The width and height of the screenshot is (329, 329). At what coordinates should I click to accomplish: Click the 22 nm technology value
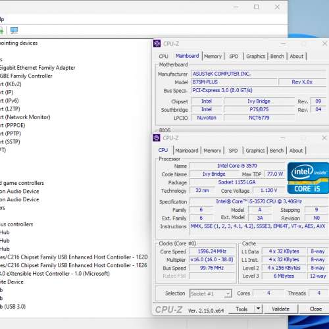[202, 191]
